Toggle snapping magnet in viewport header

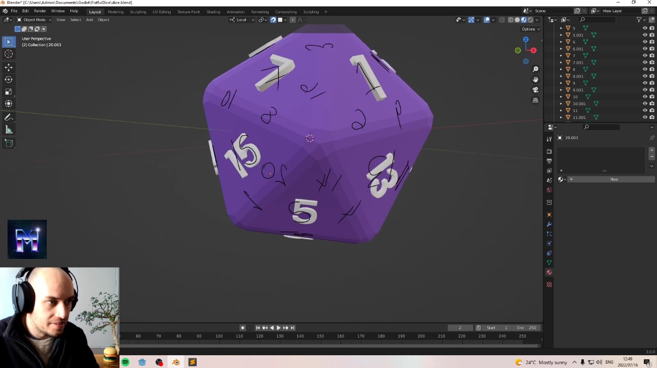[x=273, y=20]
